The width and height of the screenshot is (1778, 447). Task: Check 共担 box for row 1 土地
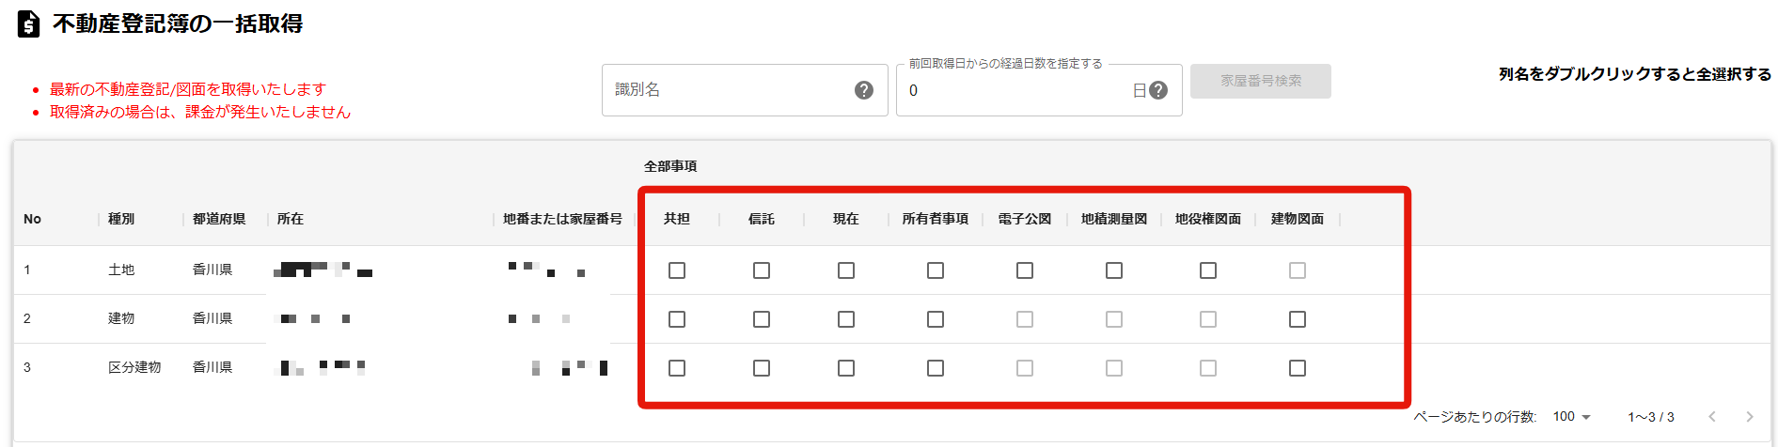coord(677,270)
